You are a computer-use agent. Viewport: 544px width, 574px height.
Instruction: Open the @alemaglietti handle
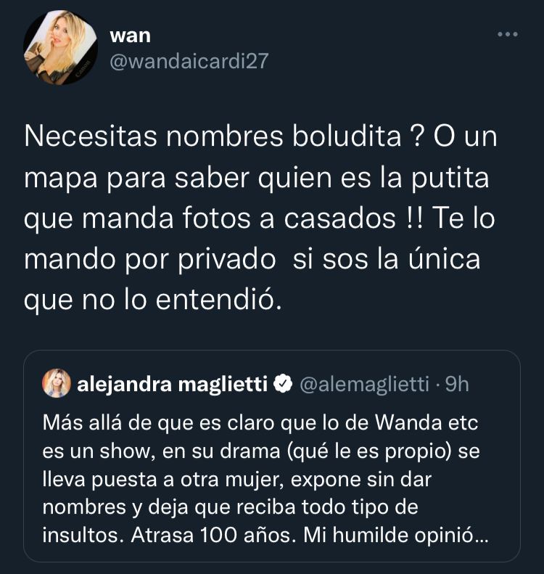364,385
